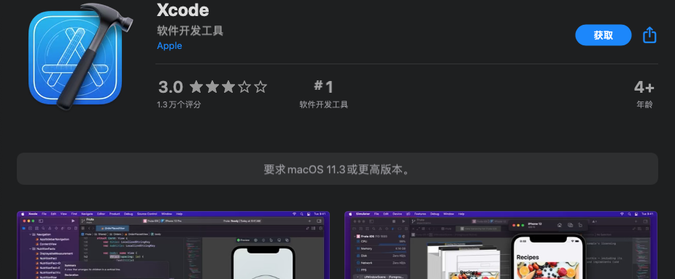
Task: Click the 要求 macOS 11.3 或更高版本 notice
Action: (337, 169)
